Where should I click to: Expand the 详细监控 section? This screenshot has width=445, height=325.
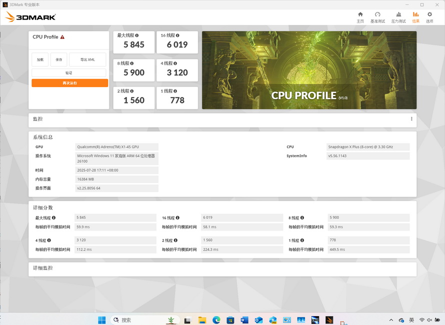[x=222, y=268]
